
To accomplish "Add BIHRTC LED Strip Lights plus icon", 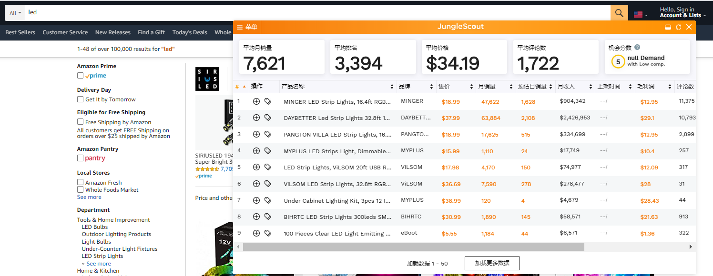I will (x=256, y=217).
